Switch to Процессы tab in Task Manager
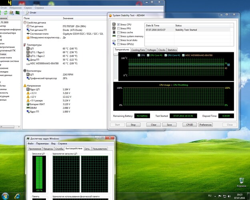250x200 pixels. [x=48, y=149]
